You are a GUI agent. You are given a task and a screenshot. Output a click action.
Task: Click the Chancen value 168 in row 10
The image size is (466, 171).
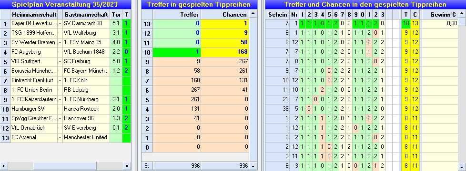click(x=225, y=52)
